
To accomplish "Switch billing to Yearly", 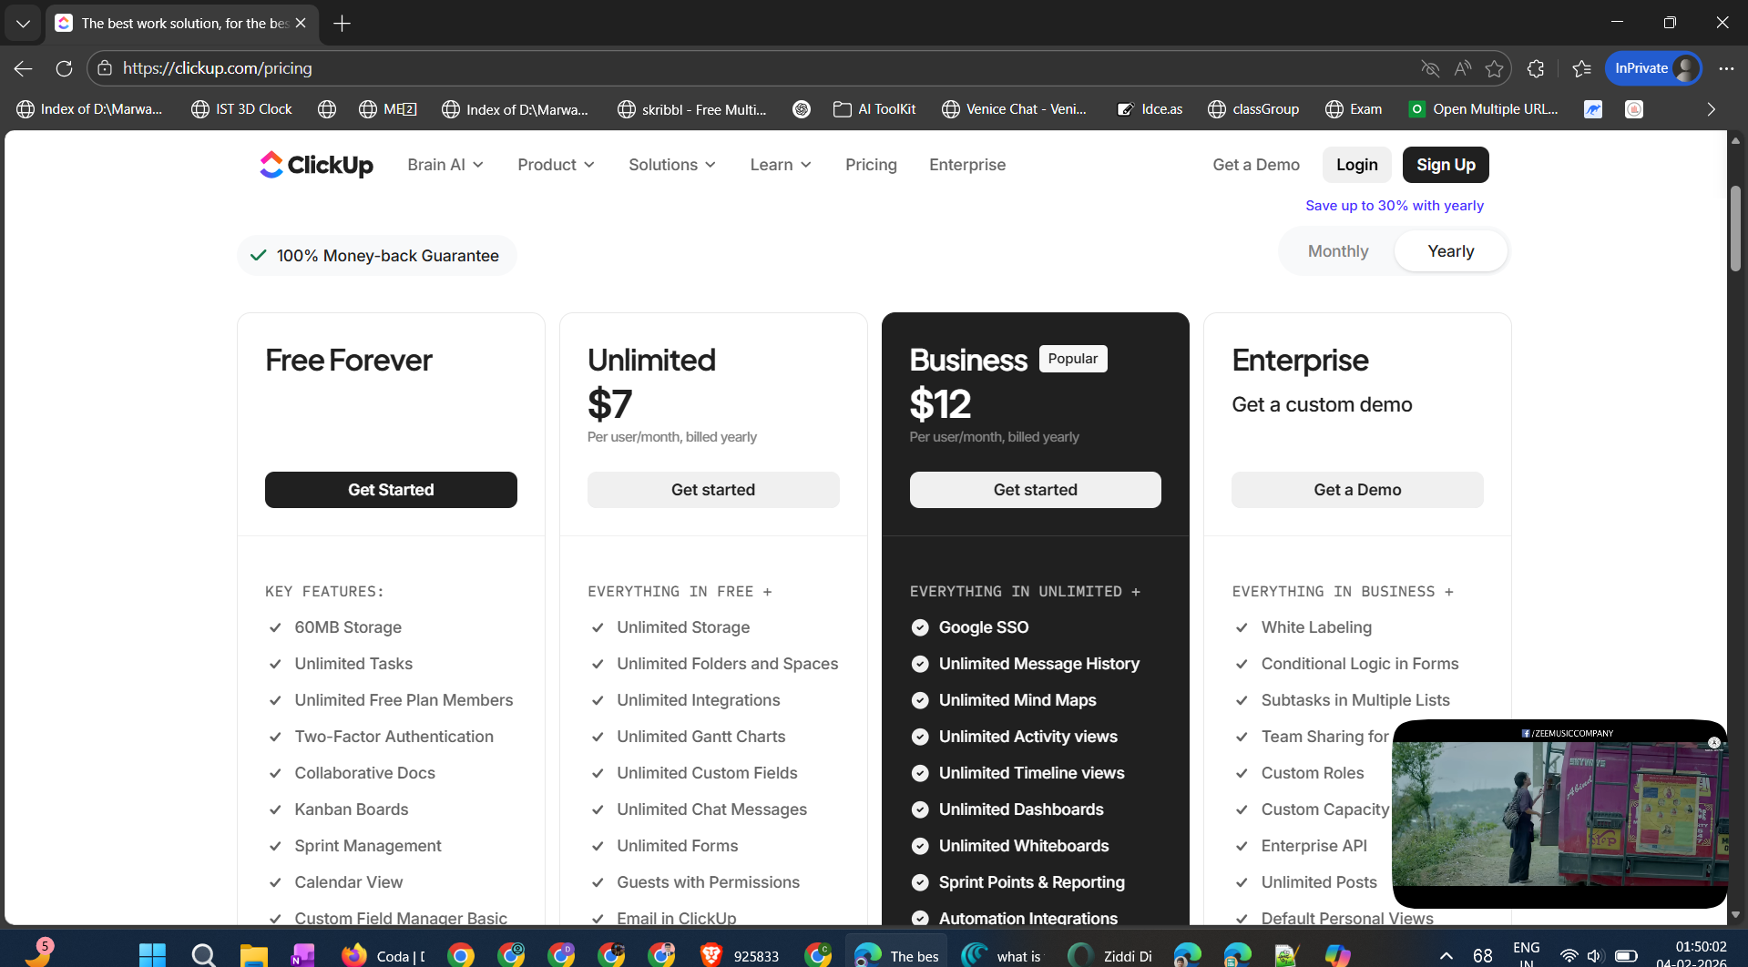I will point(1450,251).
